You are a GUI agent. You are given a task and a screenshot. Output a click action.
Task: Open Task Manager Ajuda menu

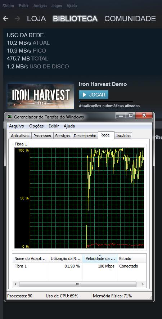coord(69,126)
